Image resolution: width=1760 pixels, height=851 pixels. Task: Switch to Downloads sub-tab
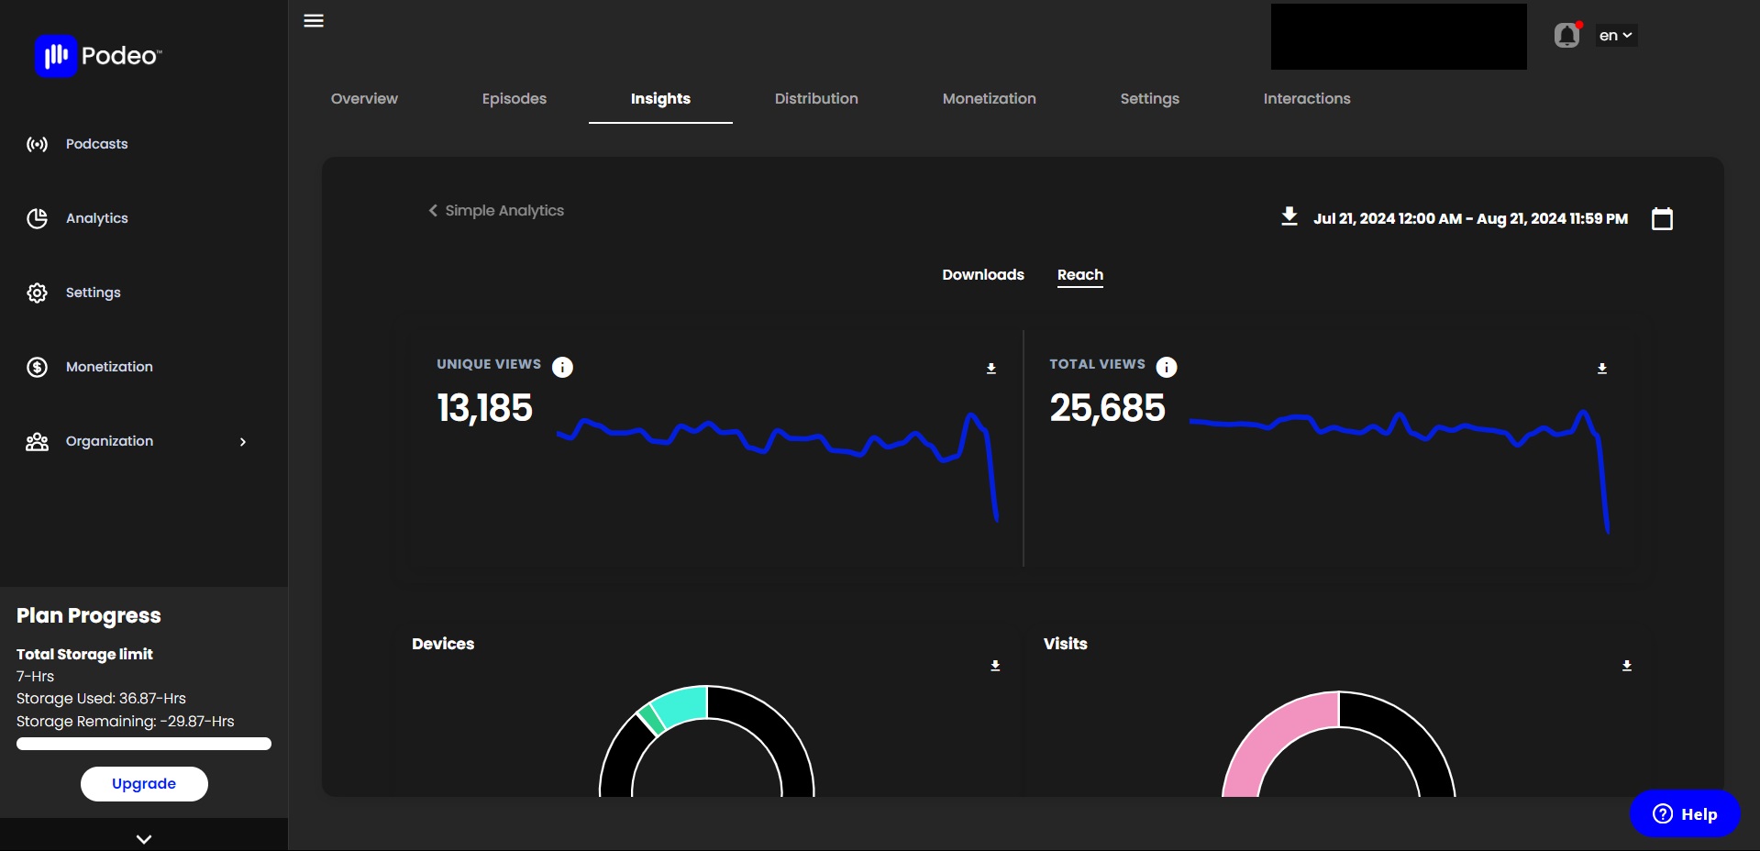983,275
